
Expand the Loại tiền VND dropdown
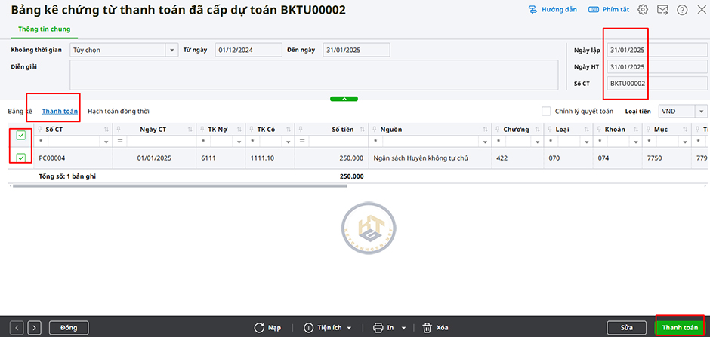click(x=701, y=111)
